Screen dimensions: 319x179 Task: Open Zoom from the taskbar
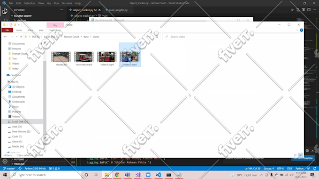[x=148, y=175]
